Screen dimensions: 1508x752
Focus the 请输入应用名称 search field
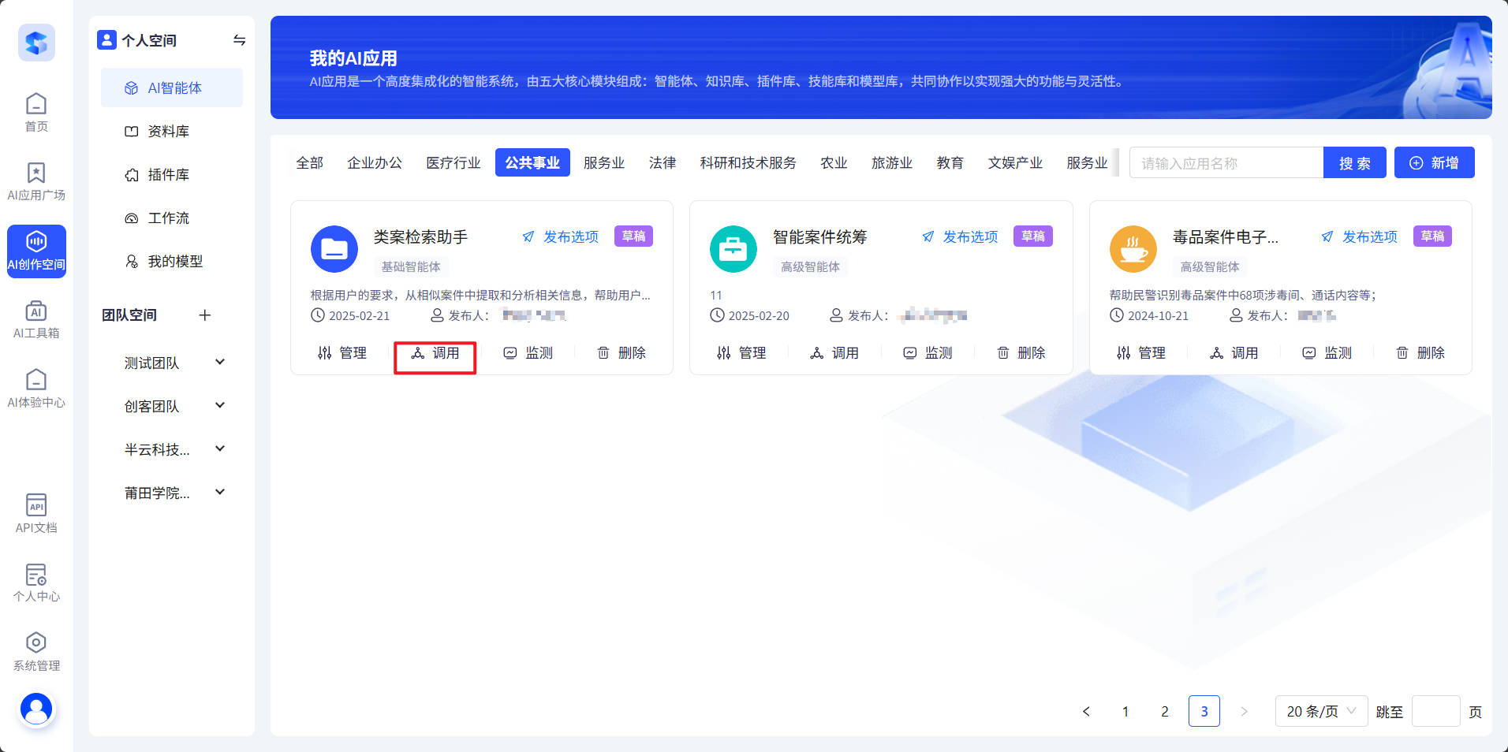pyautogui.click(x=1226, y=162)
